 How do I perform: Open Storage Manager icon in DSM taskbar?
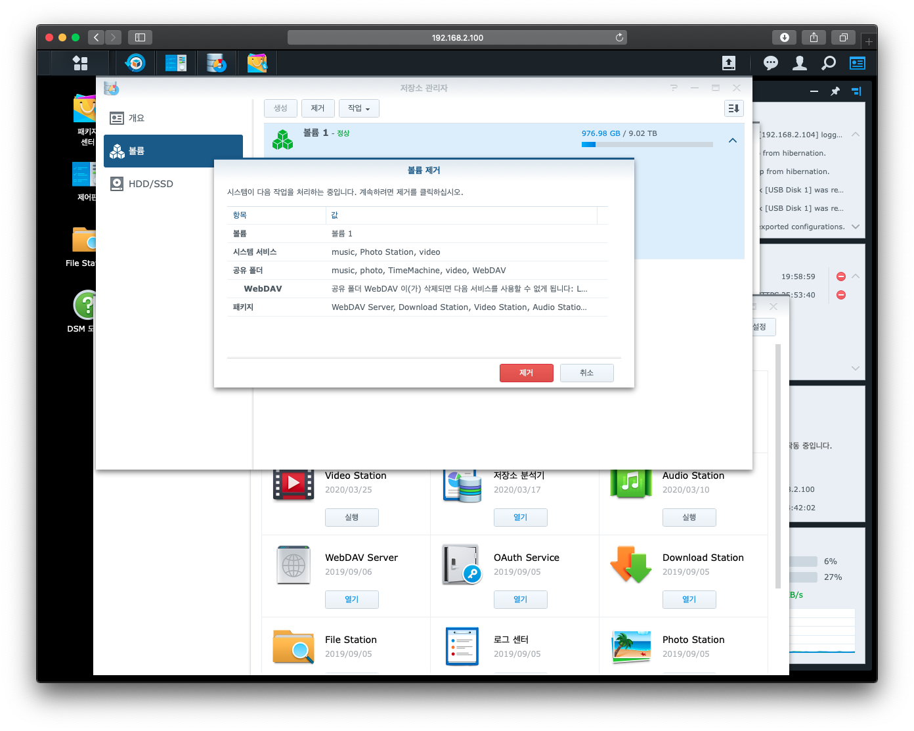pyautogui.click(x=217, y=63)
